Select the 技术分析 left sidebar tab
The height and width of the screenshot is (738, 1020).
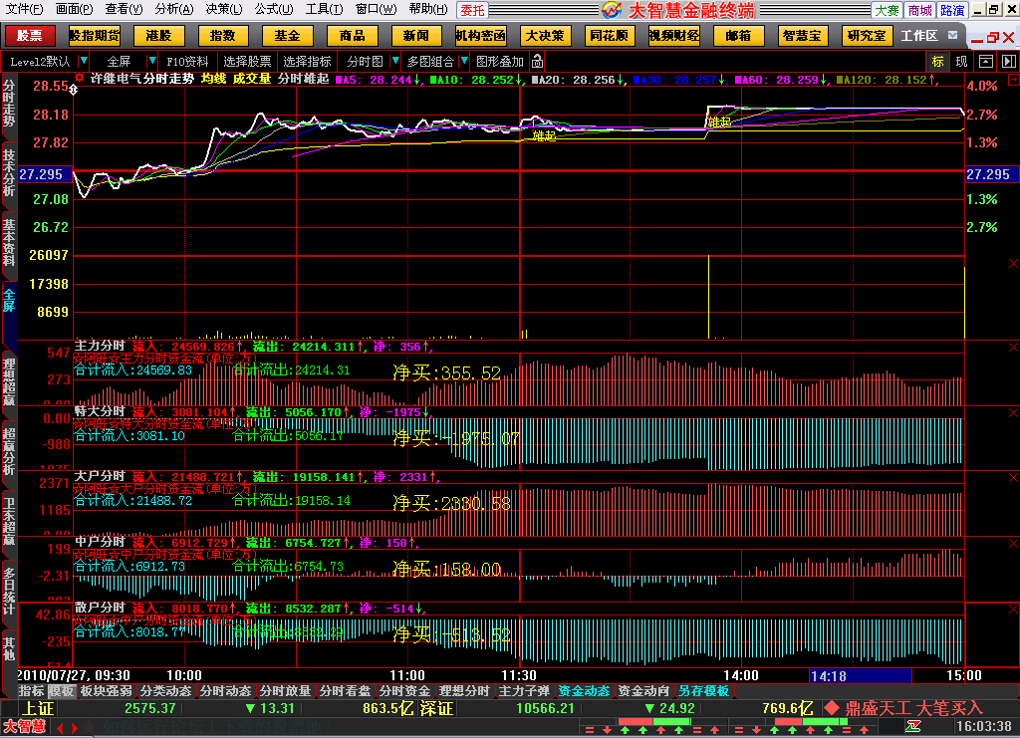pos(8,173)
